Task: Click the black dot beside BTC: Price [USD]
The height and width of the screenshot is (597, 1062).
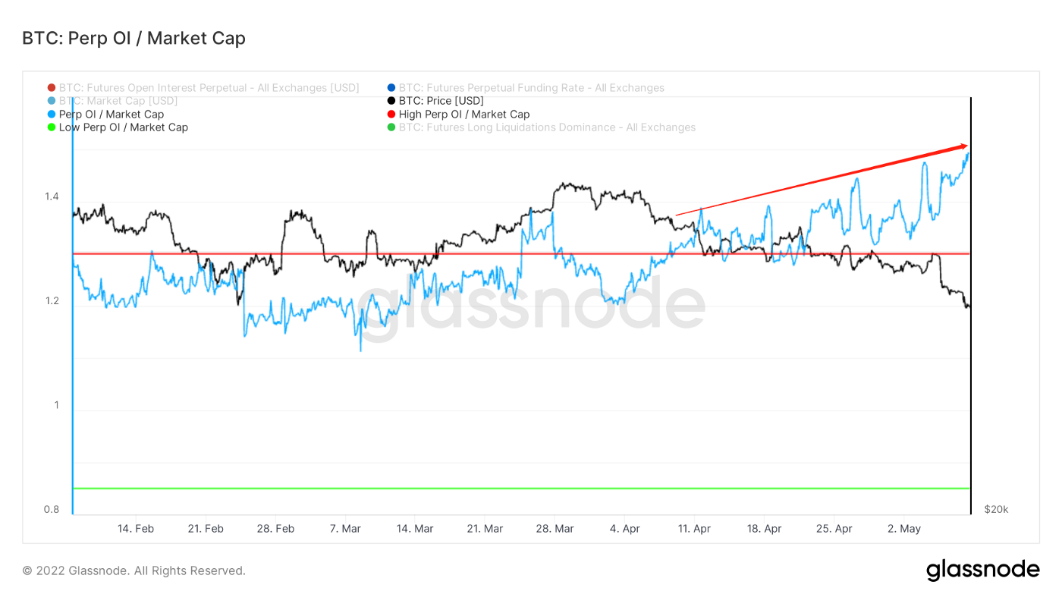Action: click(x=391, y=101)
